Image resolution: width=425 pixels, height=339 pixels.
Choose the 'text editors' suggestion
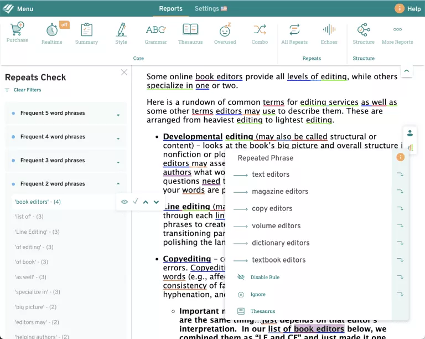[271, 174]
